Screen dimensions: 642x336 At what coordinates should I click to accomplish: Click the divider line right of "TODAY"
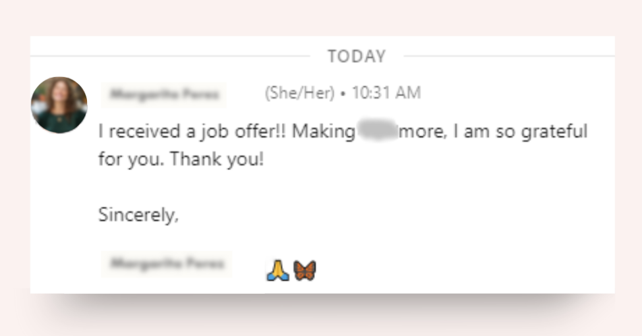(508, 57)
